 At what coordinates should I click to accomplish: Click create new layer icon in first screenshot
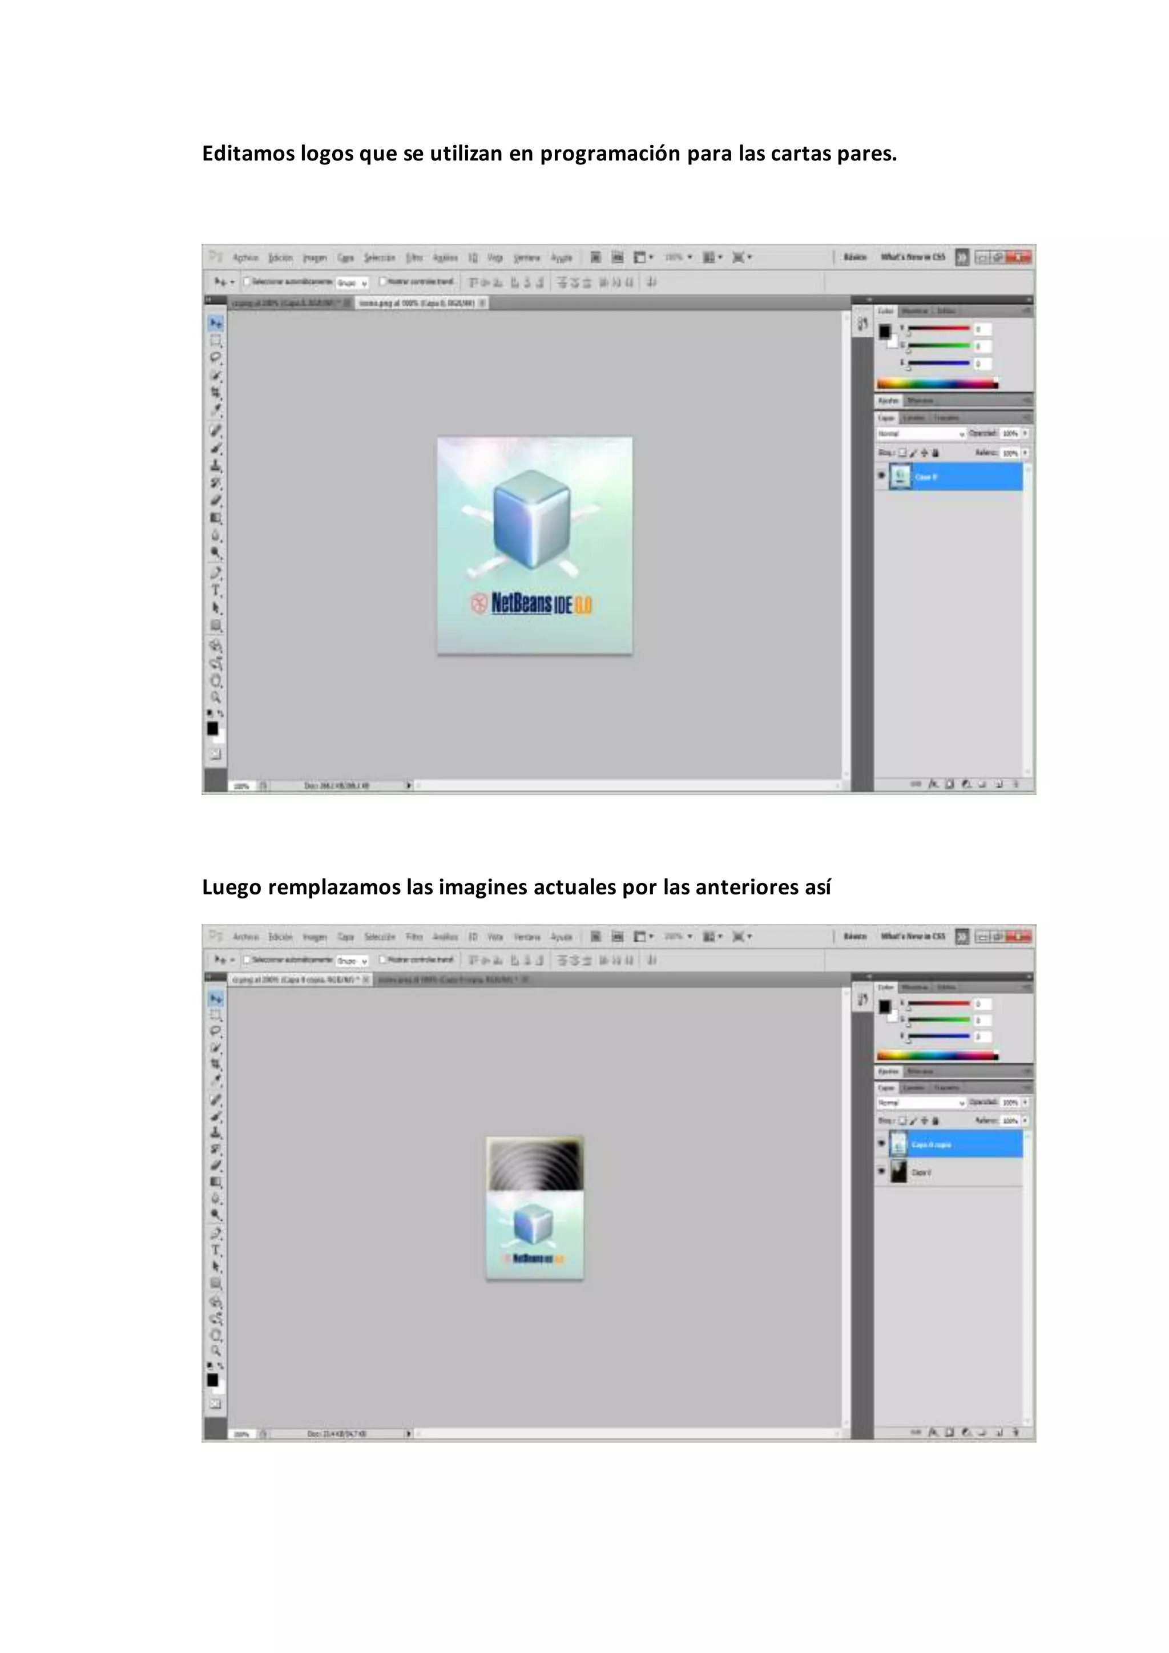click(x=999, y=784)
